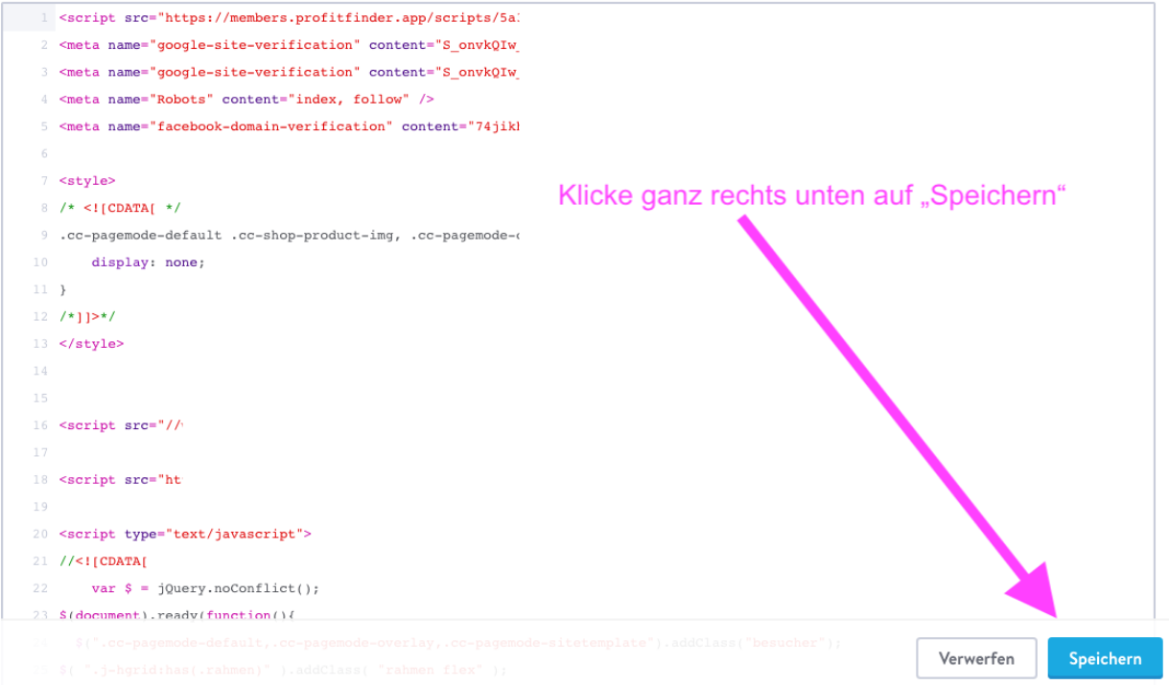Place cursor on the opening <style> tag
Image resolution: width=1169 pixels, height=685 pixels.
[86, 181]
